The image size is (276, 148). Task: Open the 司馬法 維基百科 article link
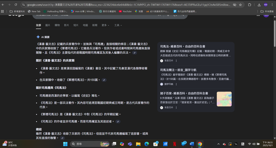[182, 46]
